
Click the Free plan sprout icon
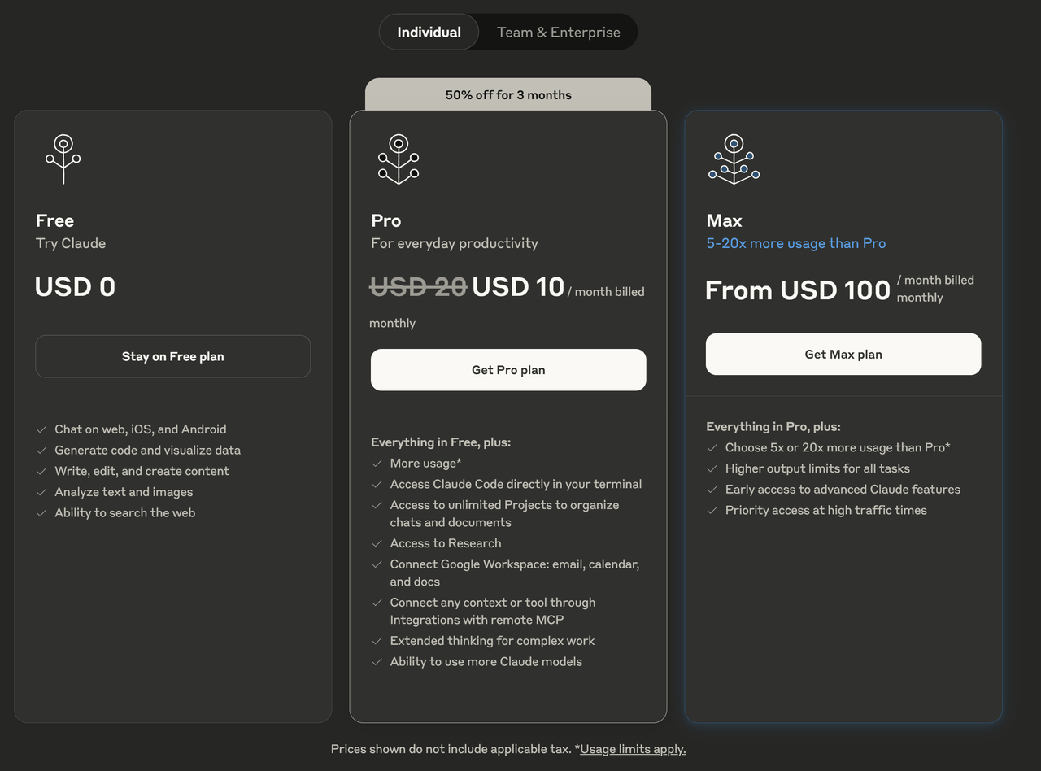[63, 159]
